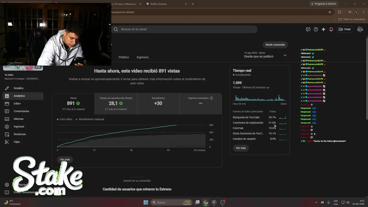Open a new browser tab
Screen dimensions: 368x207
[x=193, y=4]
